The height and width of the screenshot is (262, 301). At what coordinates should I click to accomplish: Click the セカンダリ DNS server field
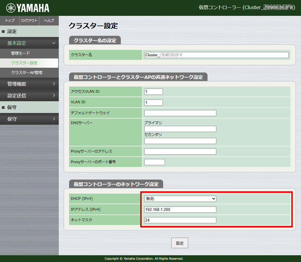pos(180,141)
